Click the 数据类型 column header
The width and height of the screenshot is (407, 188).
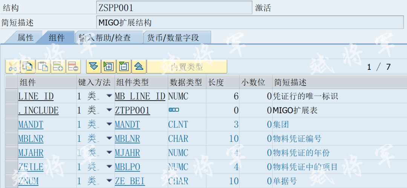(187, 82)
